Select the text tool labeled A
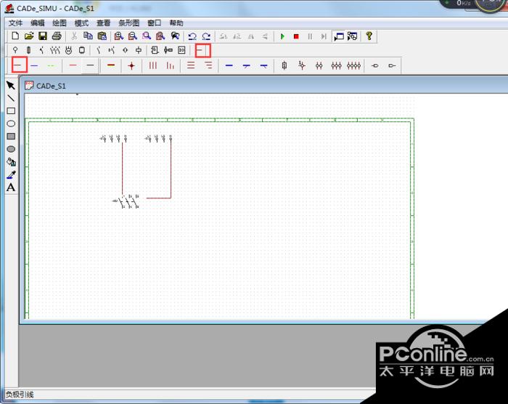Image resolution: width=508 pixels, height=404 pixels. (11, 187)
